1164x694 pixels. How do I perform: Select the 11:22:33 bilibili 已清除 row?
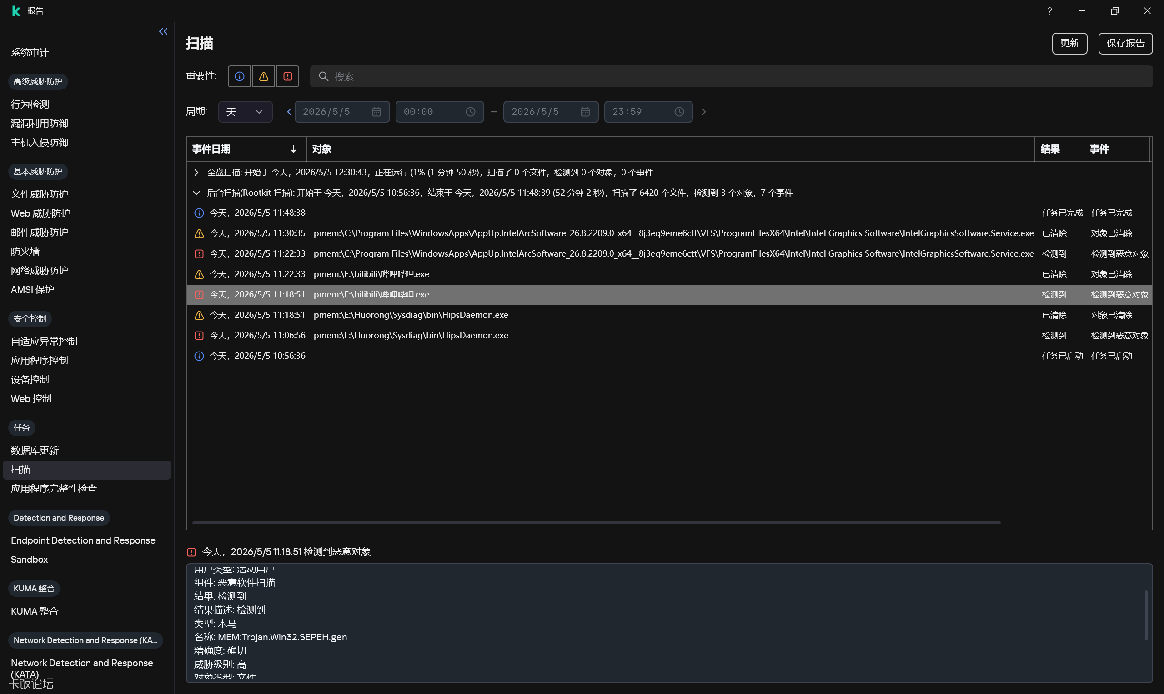(x=669, y=274)
